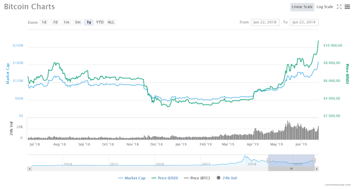Switch to Log Scale
This screenshot has width=357, height=189.
click(x=325, y=7)
